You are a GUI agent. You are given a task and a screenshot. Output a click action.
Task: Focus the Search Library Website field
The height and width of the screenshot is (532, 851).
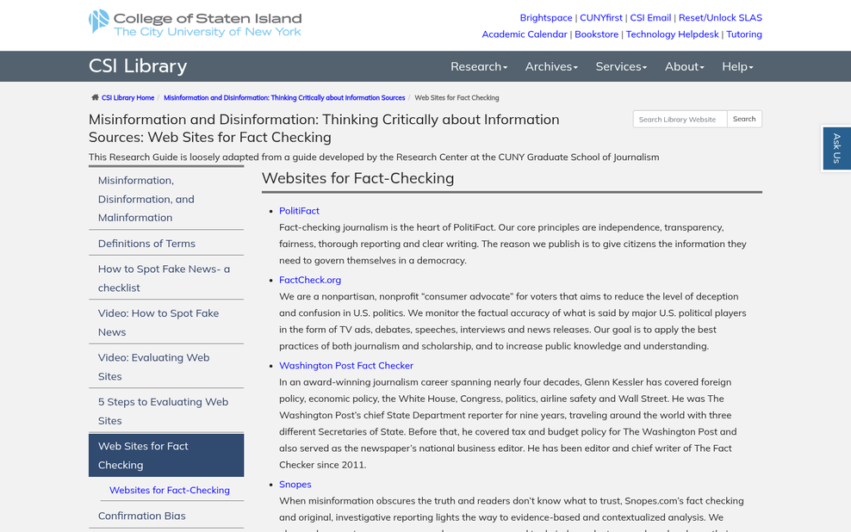pyautogui.click(x=680, y=120)
